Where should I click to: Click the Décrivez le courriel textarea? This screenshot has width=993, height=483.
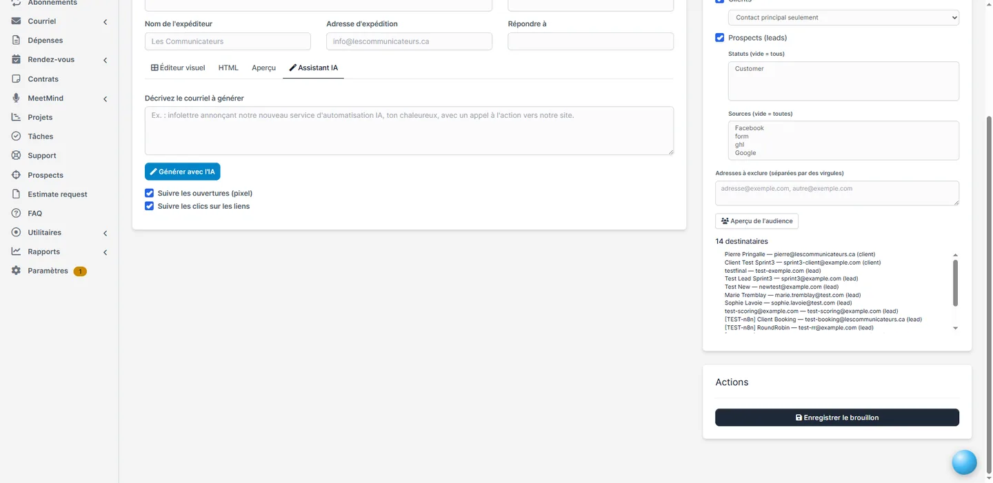tap(409, 130)
